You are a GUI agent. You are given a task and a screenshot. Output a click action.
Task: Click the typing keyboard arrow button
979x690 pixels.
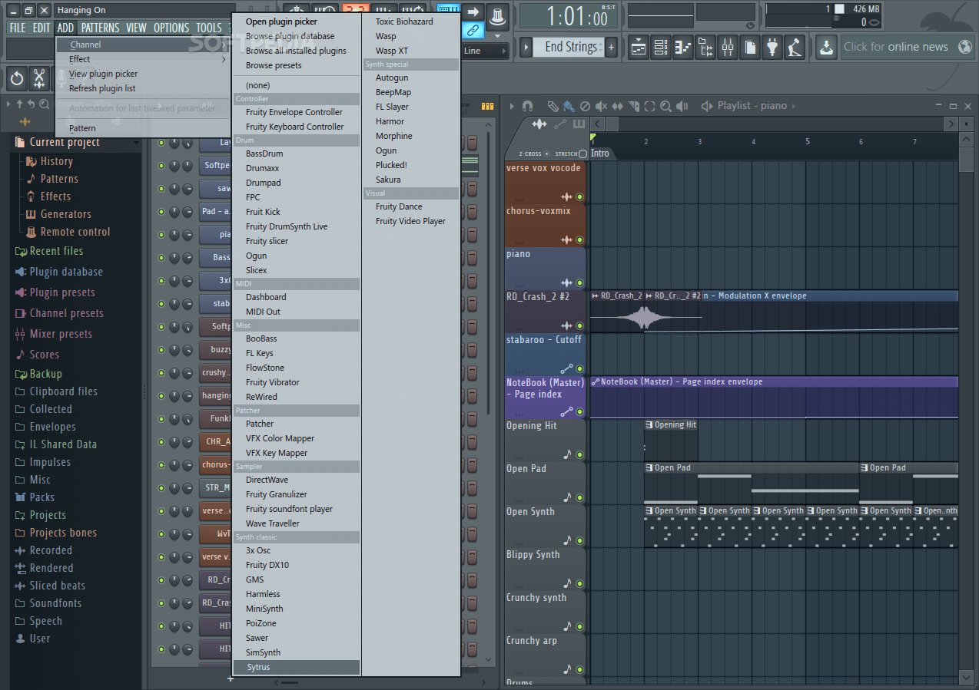coord(473,12)
